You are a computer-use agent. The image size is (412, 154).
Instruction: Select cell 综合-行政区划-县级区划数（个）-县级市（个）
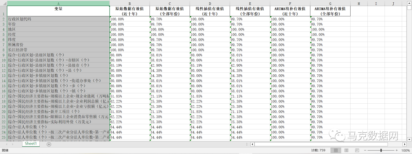58,65
